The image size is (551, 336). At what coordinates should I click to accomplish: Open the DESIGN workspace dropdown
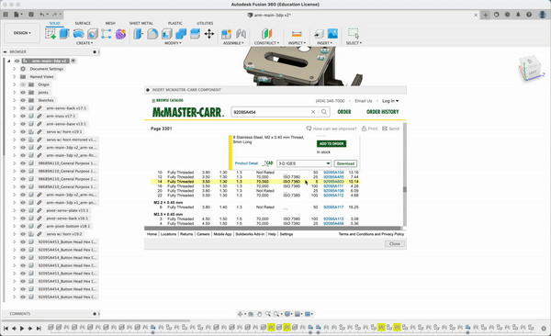22,33
